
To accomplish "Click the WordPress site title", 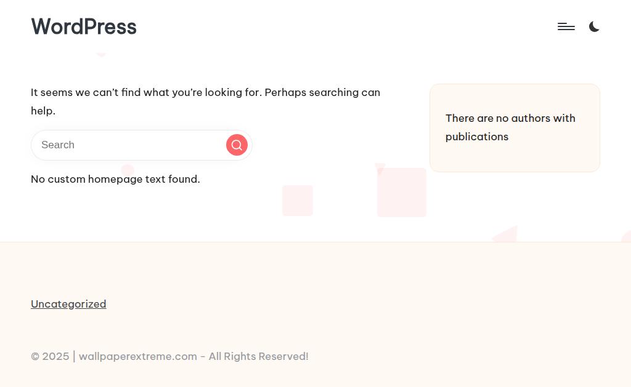I will [x=84, y=26].
